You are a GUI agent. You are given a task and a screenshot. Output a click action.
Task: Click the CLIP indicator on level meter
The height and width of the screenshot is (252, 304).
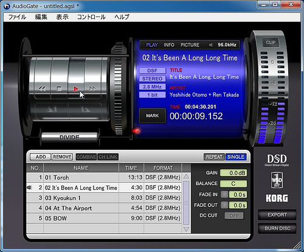pyautogui.click(x=271, y=43)
